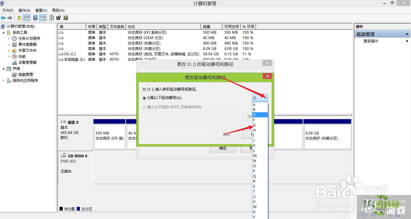This screenshot has width=411, height=219.
Task: Click the Up One Level folder icon
Action: point(19,18)
